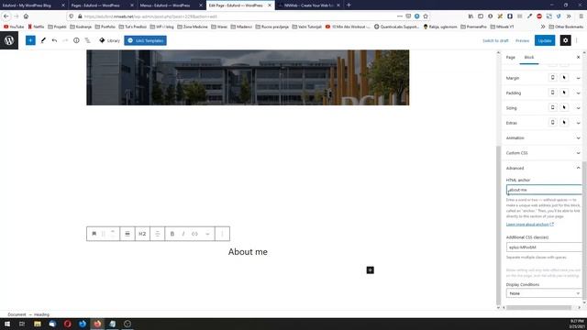Open the editor options three-dot menu
The image size is (587, 330).
pyautogui.click(x=577, y=40)
